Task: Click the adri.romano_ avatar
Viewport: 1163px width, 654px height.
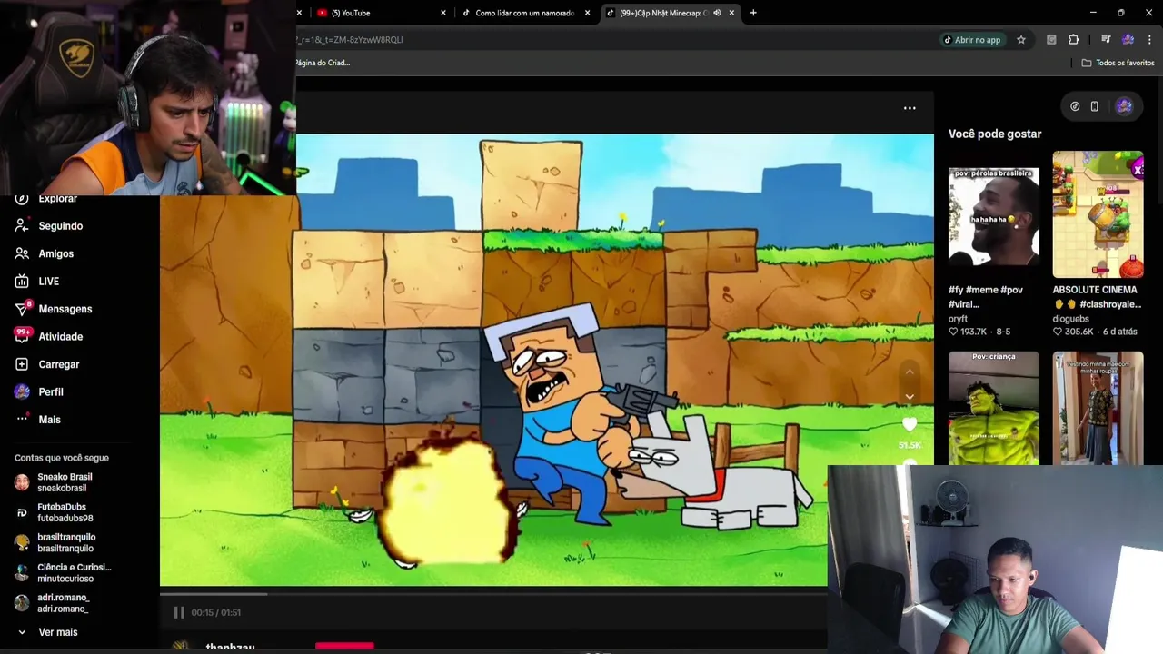Action: (22, 602)
